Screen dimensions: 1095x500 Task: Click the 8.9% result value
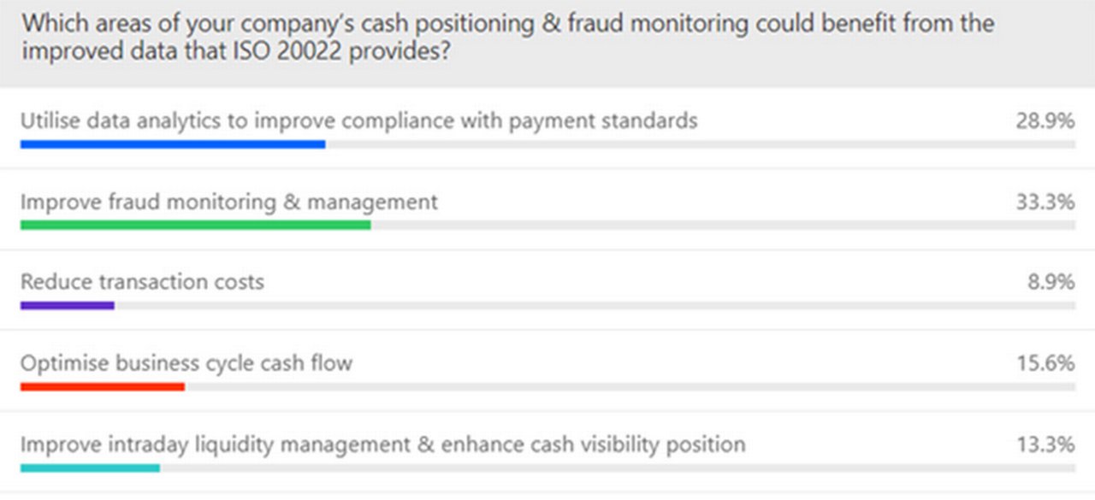[1051, 283]
